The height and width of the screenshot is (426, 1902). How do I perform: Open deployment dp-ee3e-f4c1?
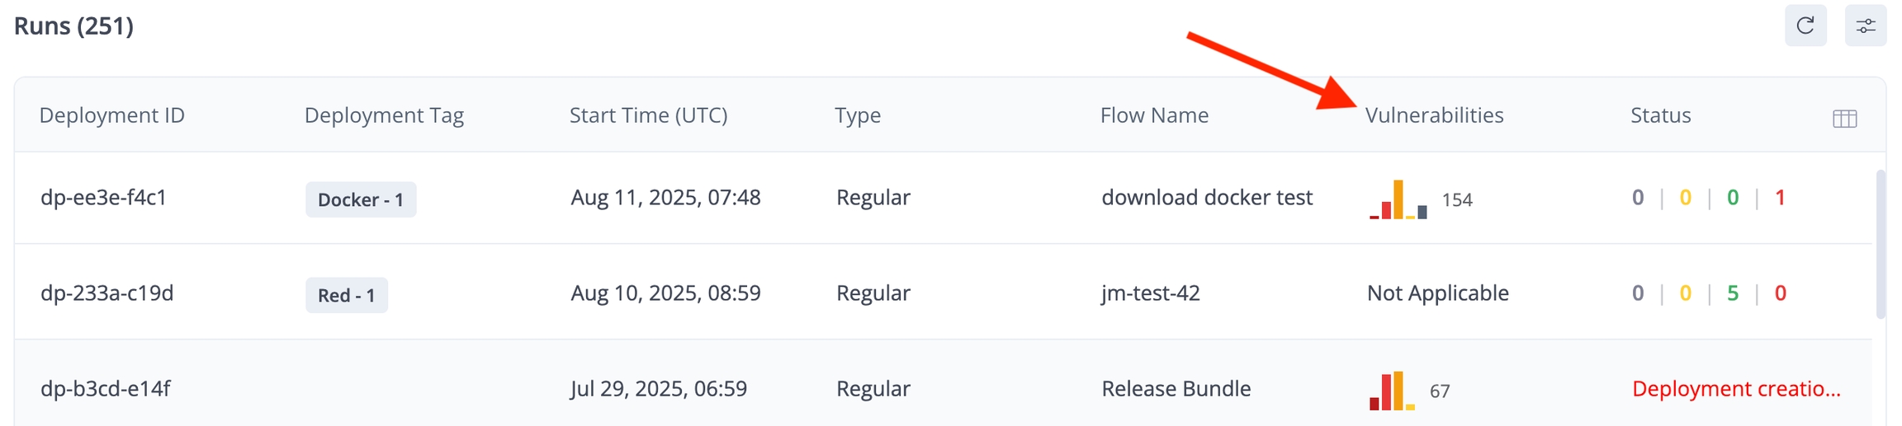[x=104, y=198]
